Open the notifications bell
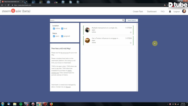The width and height of the screenshot is (188, 106). 170,11
